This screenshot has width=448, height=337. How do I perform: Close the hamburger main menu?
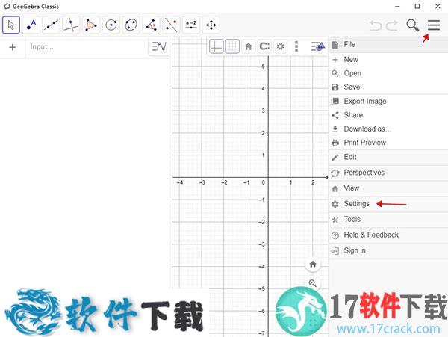click(x=433, y=25)
